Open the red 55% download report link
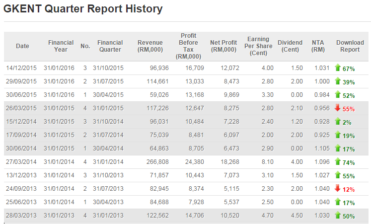The height and width of the screenshot is (224, 371). (349, 109)
